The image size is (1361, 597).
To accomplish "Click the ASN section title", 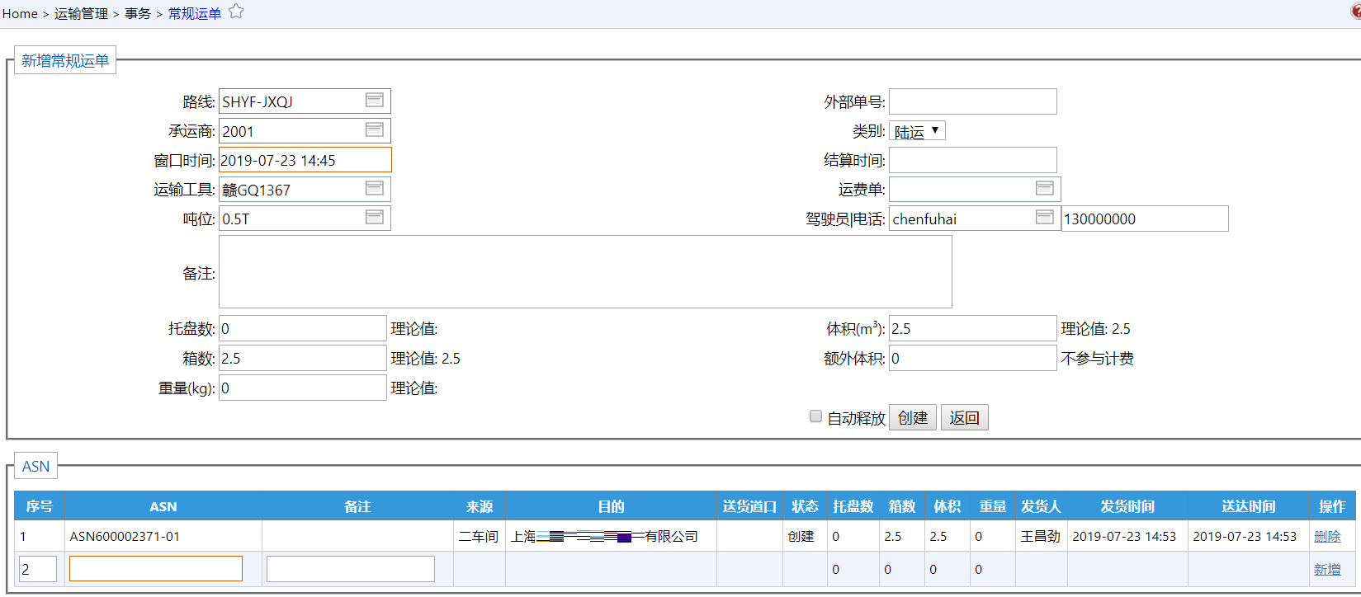I will coord(35,466).
